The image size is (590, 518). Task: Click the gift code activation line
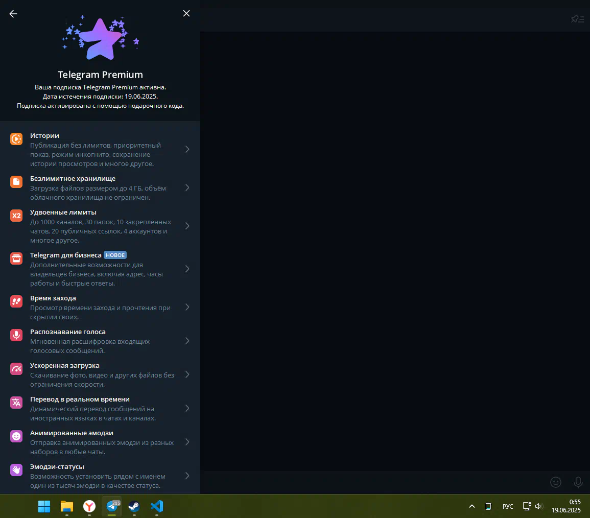101,106
